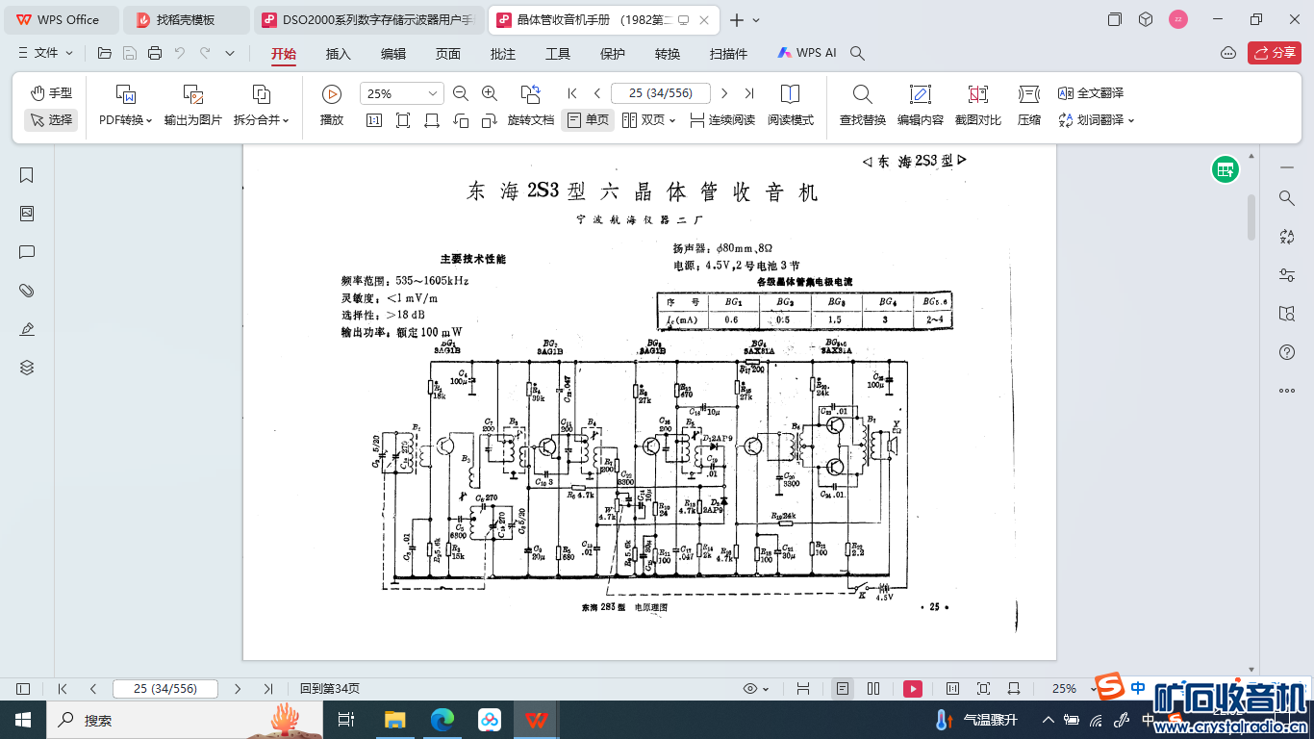Viewport: 1314px width, 739px height.
Task: Open the settings sliders icon in right sidebar
Action: coord(1287,275)
